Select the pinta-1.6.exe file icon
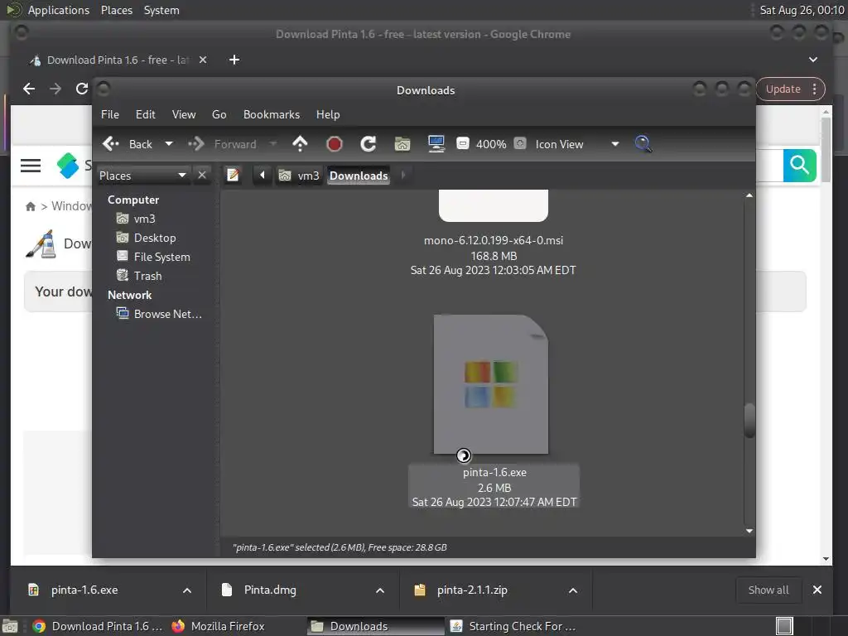The image size is (848, 636). point(491,384)
